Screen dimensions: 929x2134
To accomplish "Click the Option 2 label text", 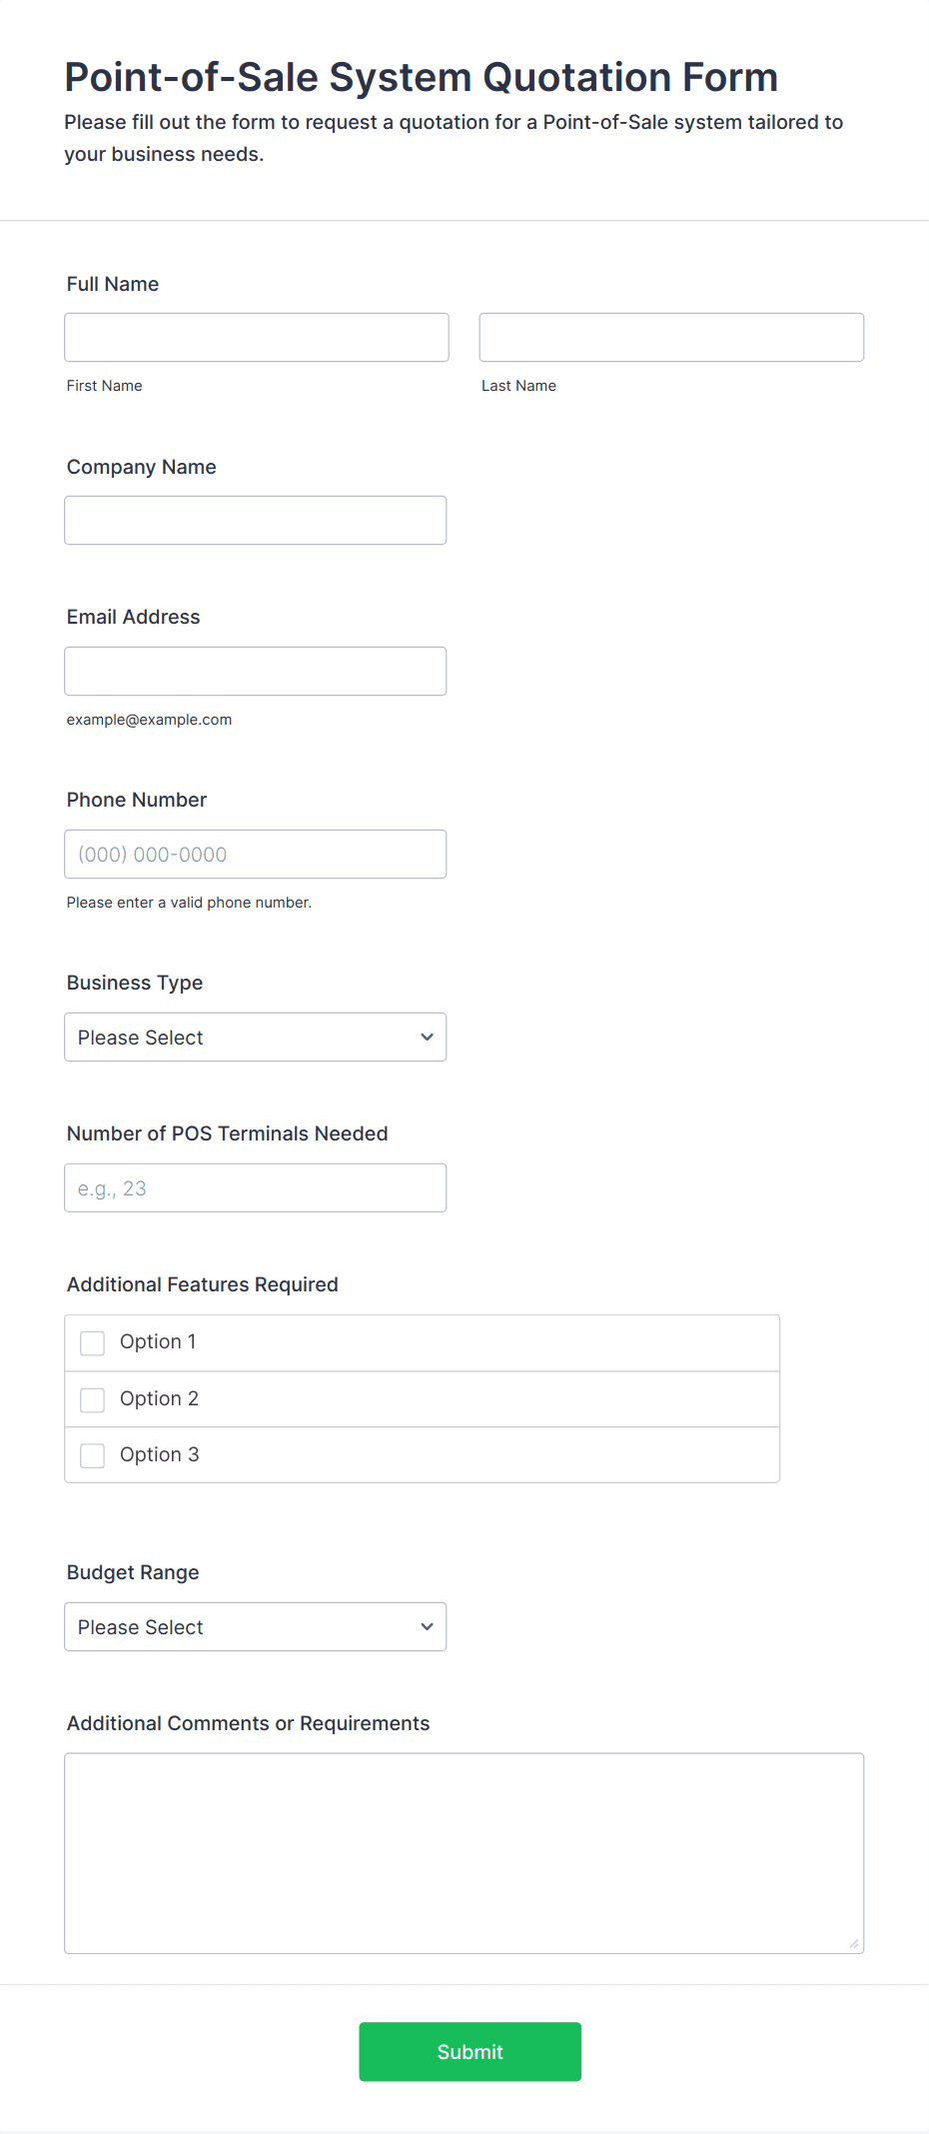I will (159, 1399).
